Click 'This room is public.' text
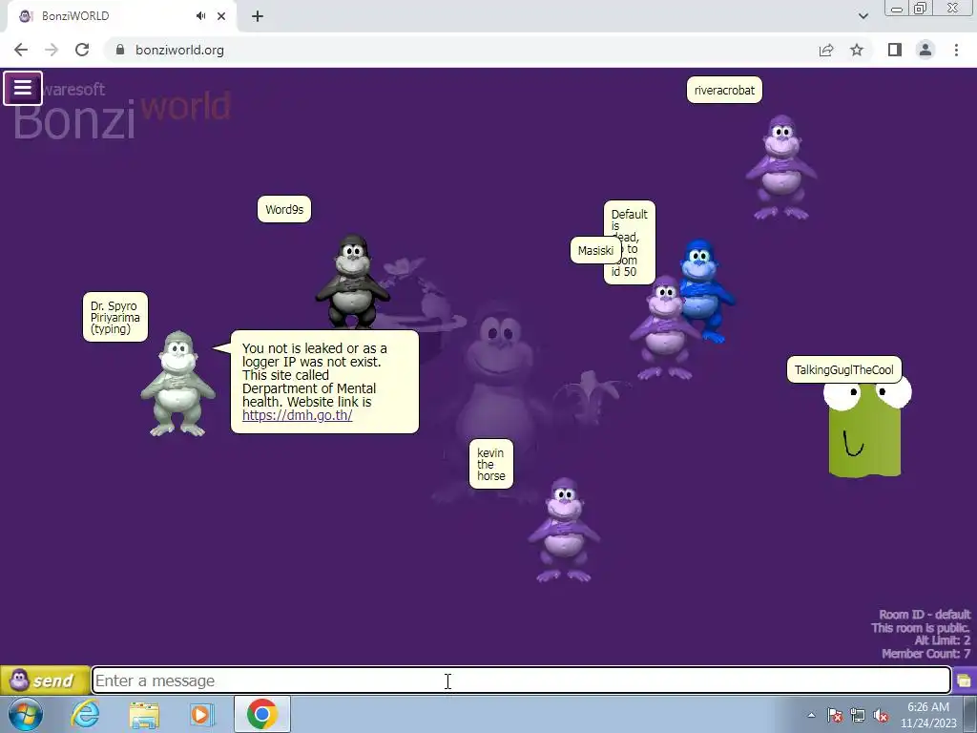977x733 pixels. click(x=921, y=628)
